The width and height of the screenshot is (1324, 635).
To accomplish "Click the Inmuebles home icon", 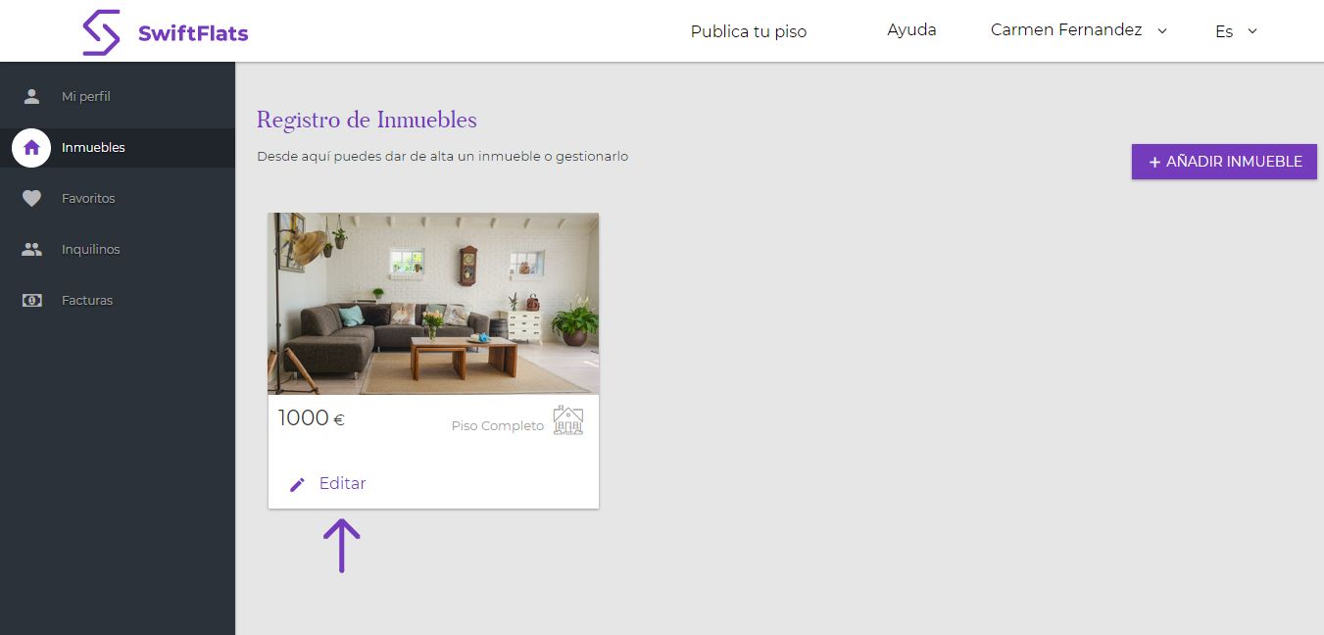I will tap(31, 148).
